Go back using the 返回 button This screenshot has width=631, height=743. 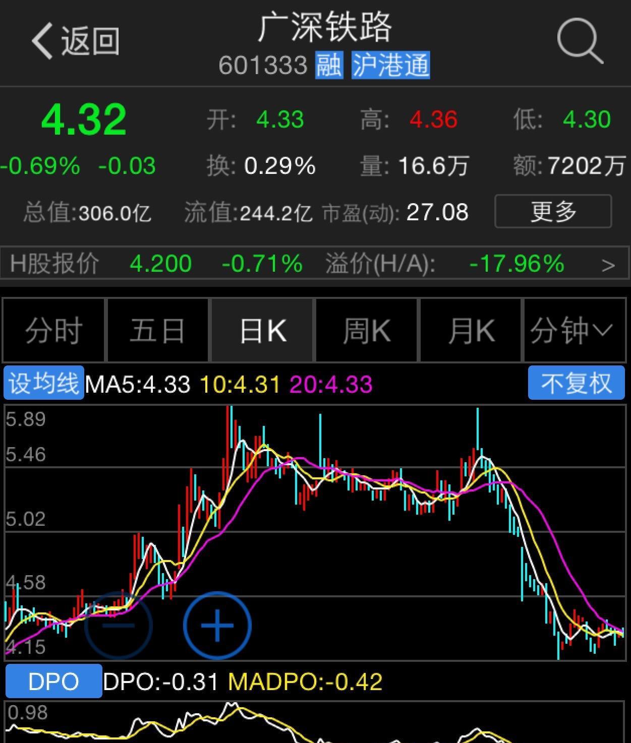(76, 41)
